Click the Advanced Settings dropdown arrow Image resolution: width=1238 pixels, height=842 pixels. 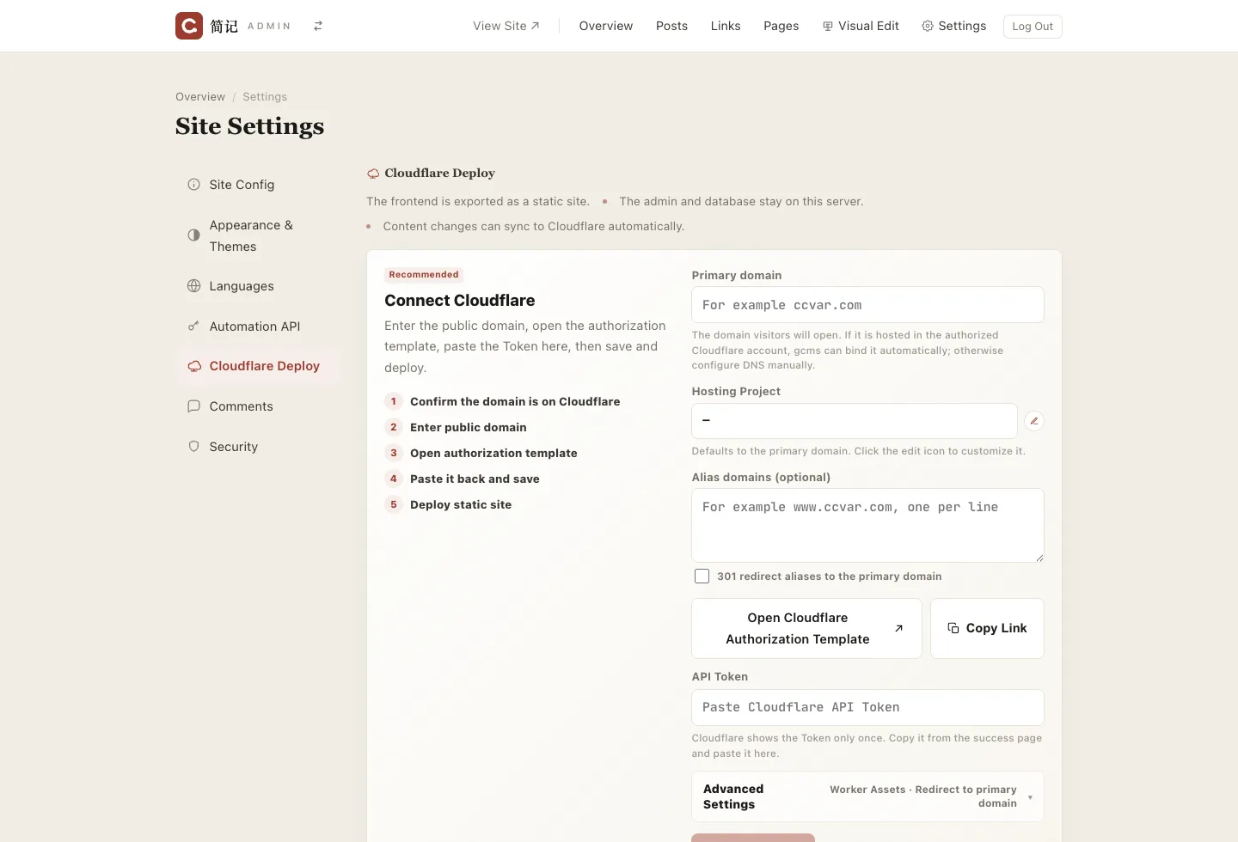click(1030, 797)
